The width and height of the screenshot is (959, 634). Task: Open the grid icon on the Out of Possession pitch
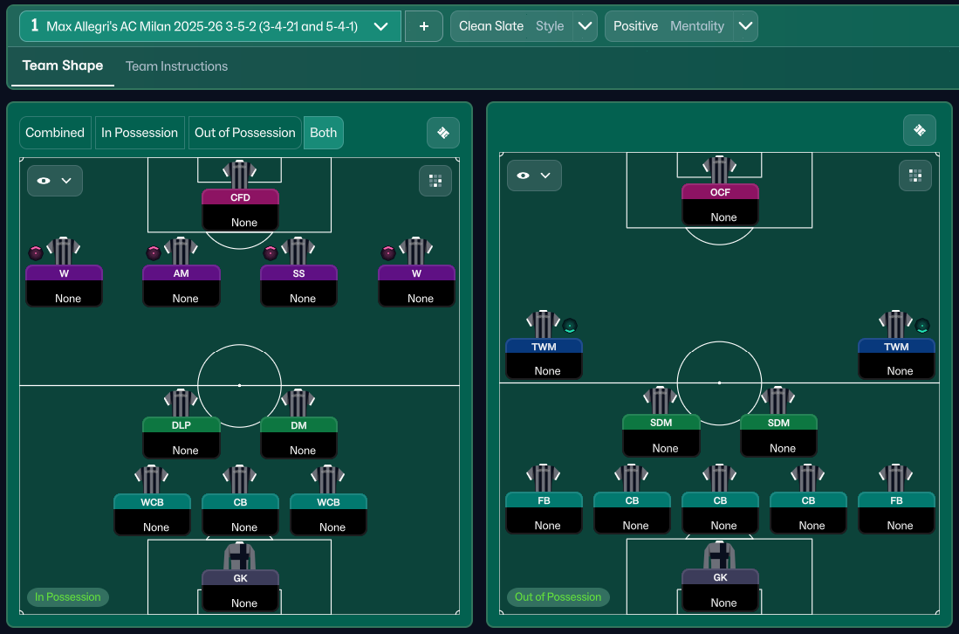[x=915, y=175]
